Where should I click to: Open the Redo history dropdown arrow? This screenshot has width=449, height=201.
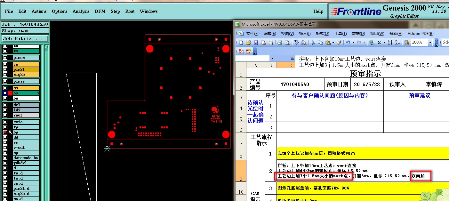364,43
